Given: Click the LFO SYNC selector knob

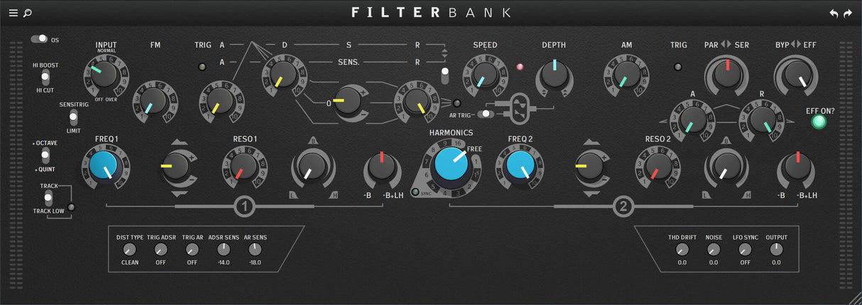Looking at the screenshot, I should 745,250.
